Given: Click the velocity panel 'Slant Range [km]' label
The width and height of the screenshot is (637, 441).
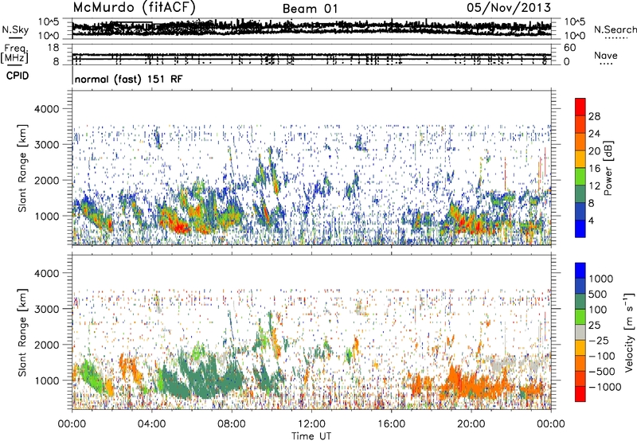Looking at the screenshot, I should [22, 332].
